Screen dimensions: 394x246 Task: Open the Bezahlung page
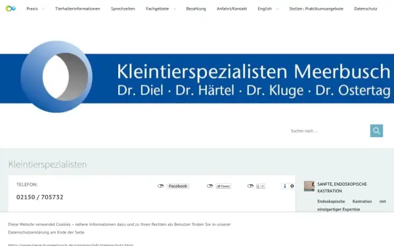196,9
